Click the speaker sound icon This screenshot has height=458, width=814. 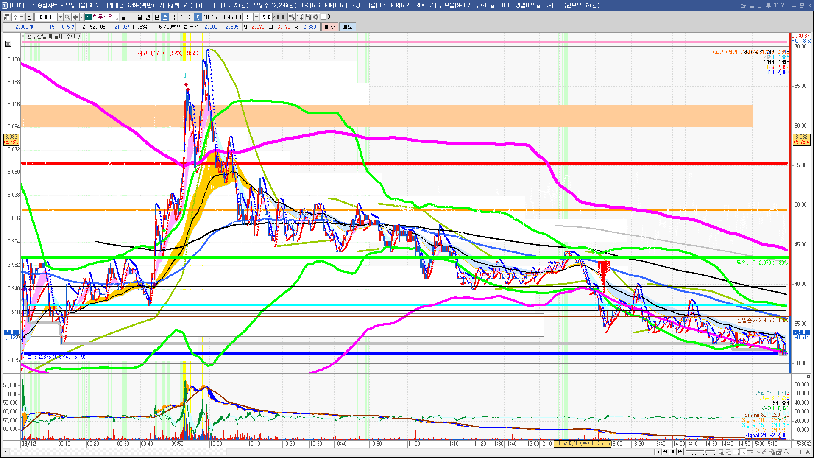[75, 17]
